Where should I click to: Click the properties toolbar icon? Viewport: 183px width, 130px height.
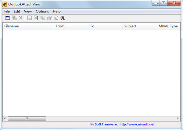(49, 18)
